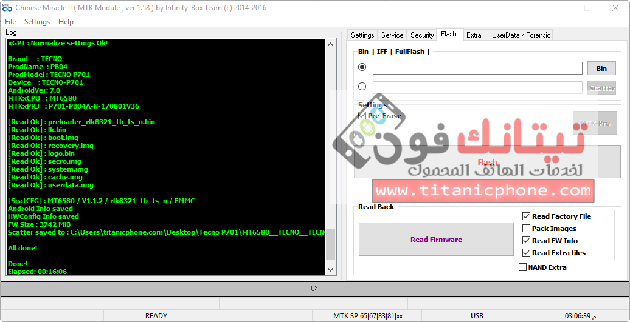Enable the NAND Extra checkbox

tap(522, 267)
